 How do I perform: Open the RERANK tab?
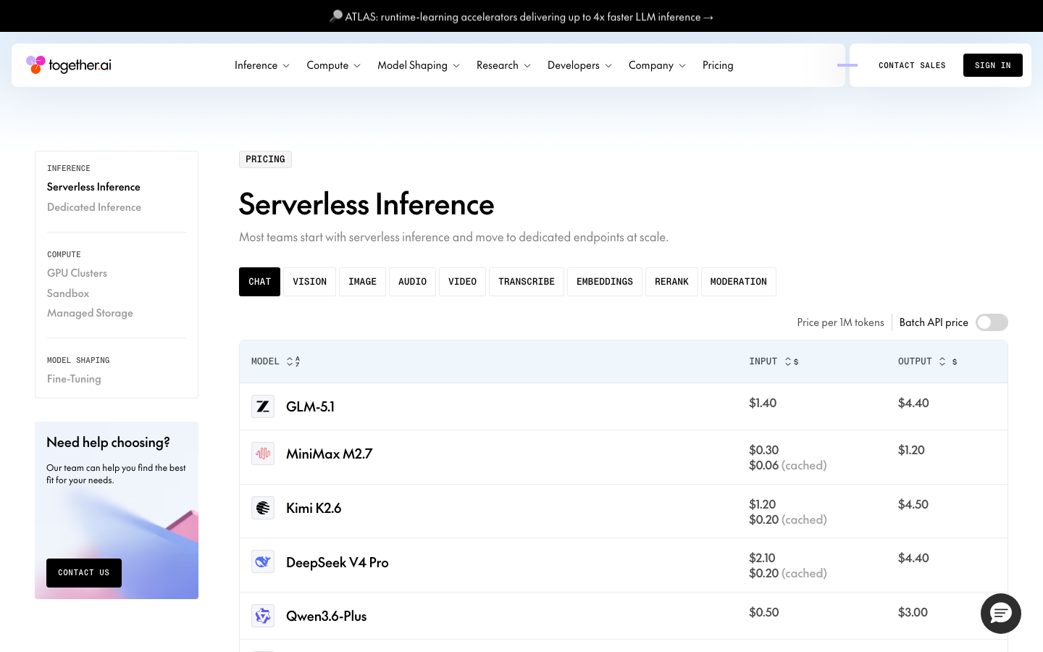coord(671,282)
